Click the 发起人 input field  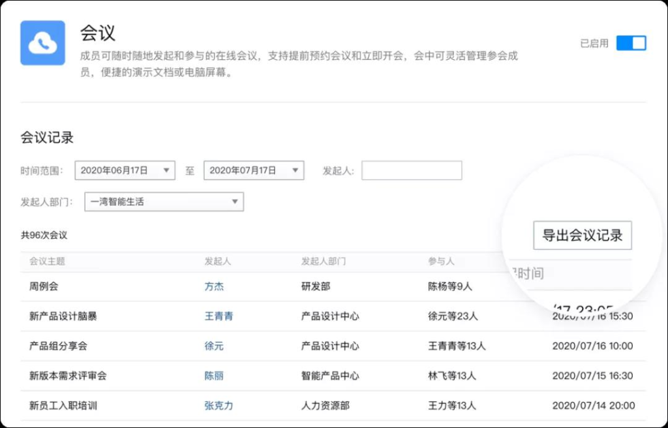(x=412, y=170)
